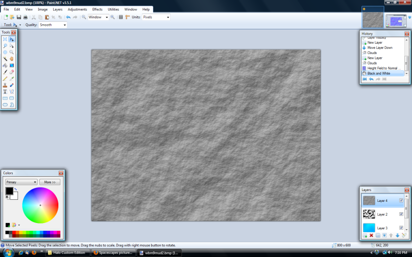The height and width of the screenshot is (257, 412).
Task: Click the Save icon in toolbar
Action: (19, 17)
